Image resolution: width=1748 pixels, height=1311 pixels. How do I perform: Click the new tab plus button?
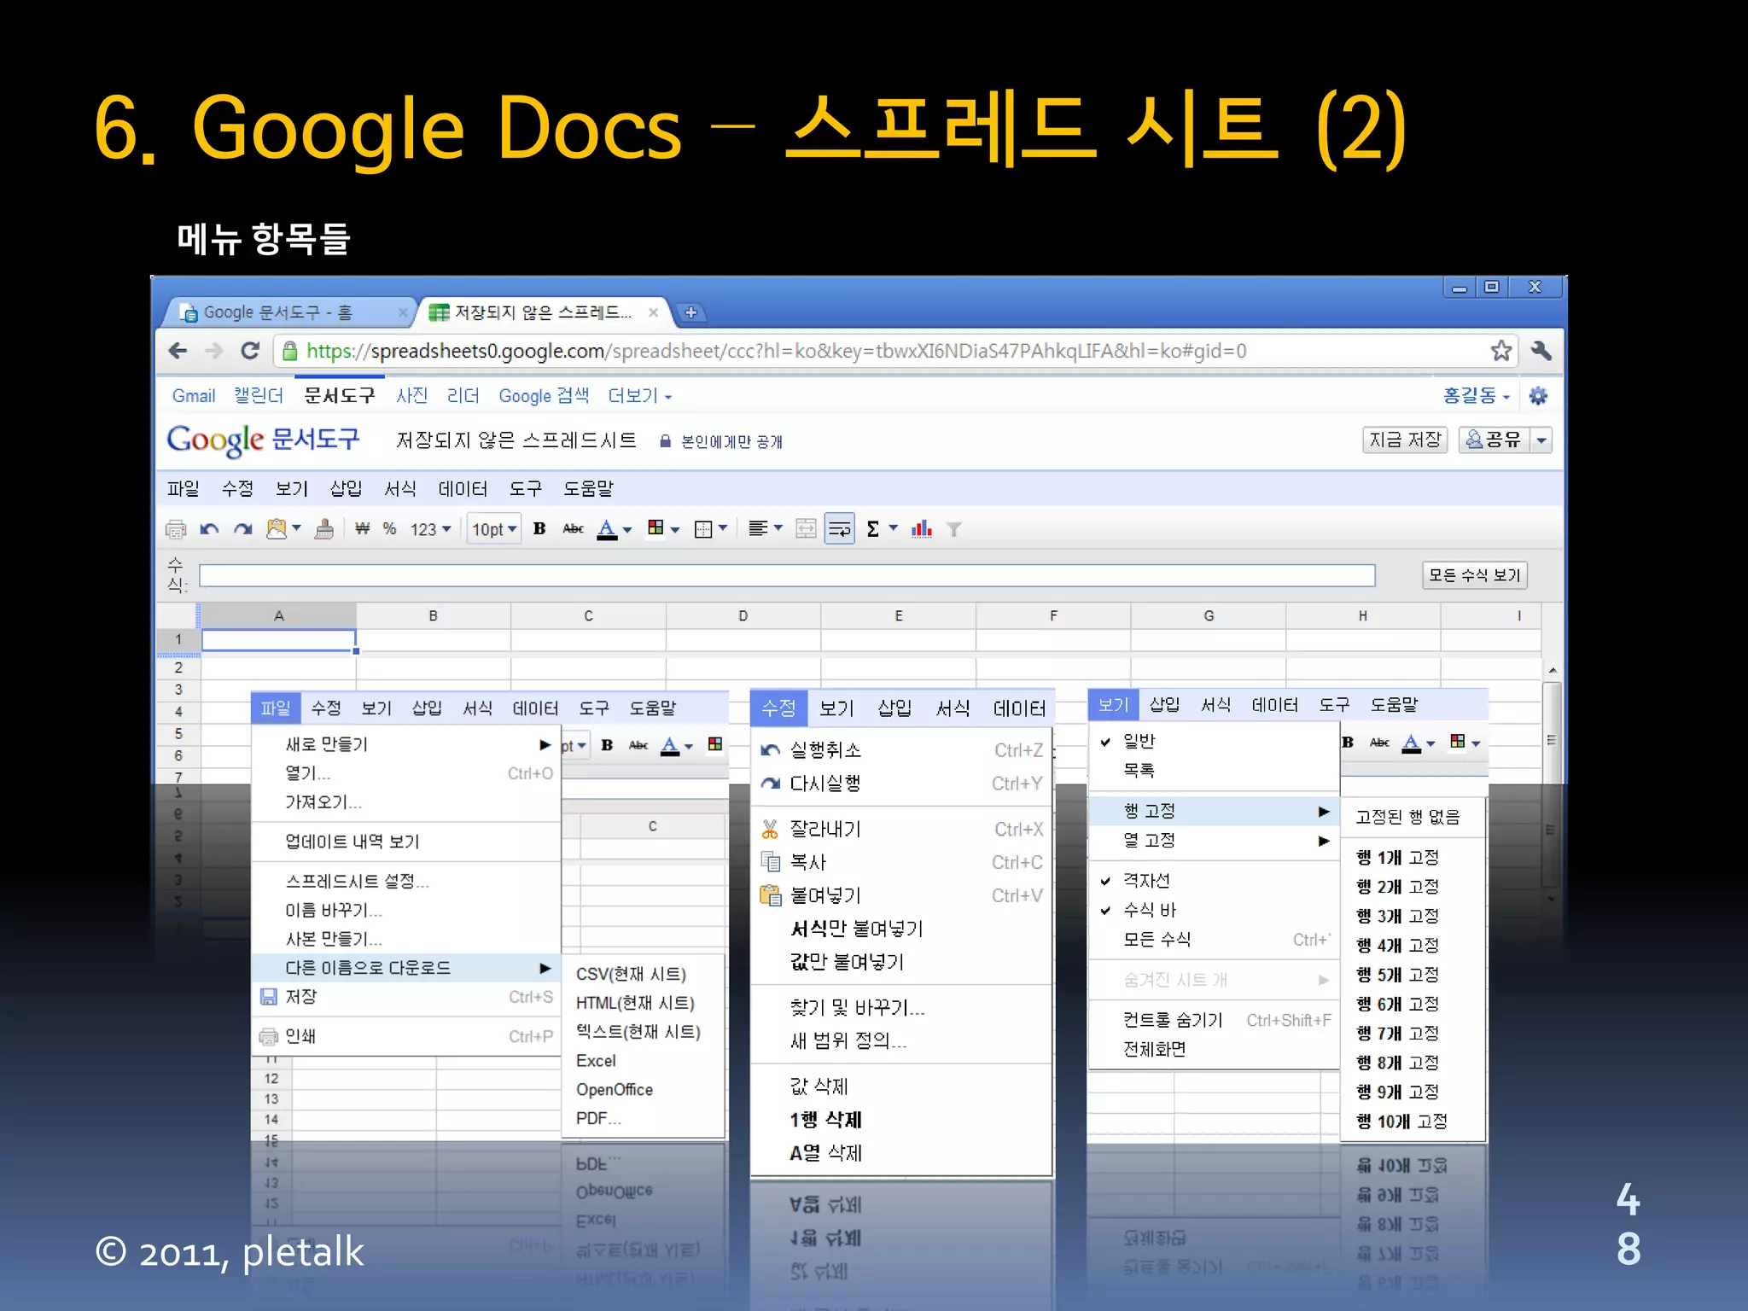[691, 312]
